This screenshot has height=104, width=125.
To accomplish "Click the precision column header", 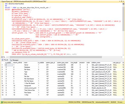I will [82, 63].
